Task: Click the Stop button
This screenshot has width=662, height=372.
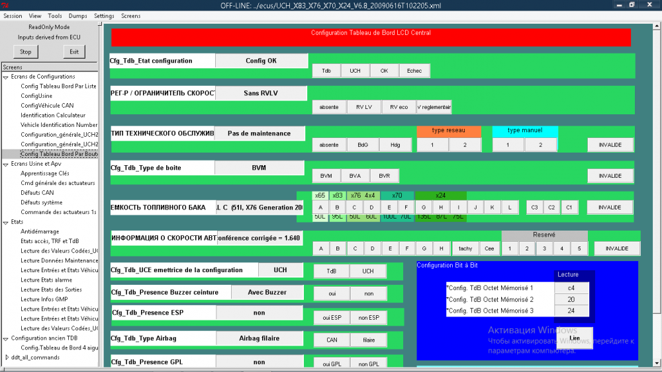Action: (25, 52)
